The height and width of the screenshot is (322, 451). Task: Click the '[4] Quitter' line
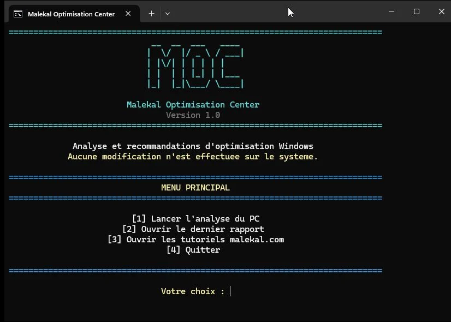coord(193,250)
